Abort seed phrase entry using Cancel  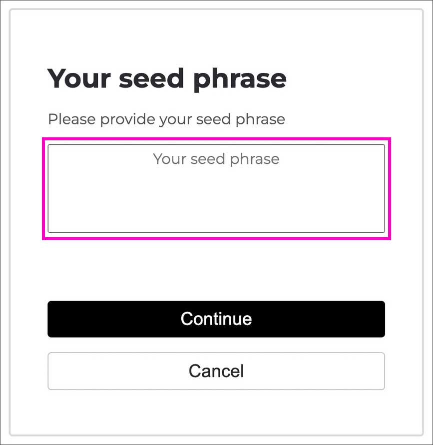pos(216,371)
